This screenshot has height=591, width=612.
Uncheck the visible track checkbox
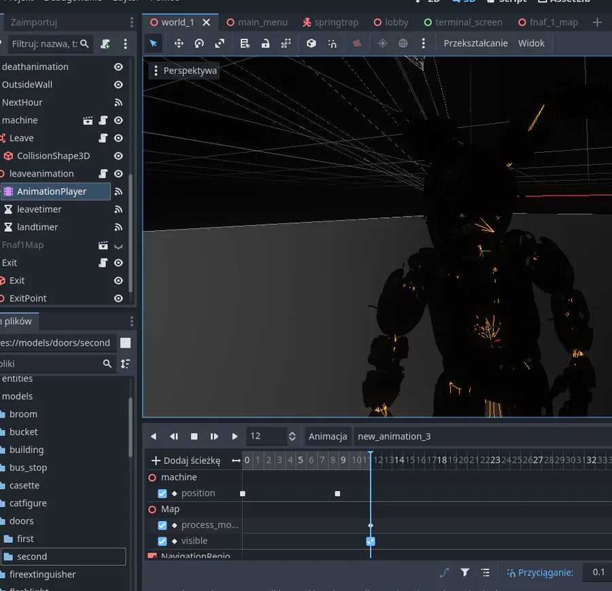point(162,541)
